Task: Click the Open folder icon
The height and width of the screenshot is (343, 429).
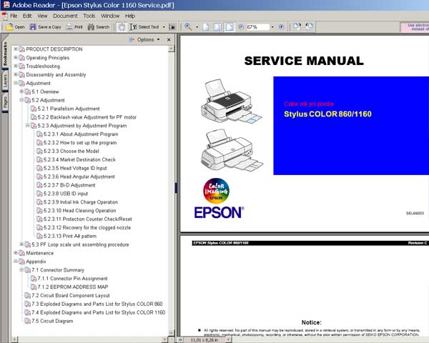Action: [x=9, y=27]
